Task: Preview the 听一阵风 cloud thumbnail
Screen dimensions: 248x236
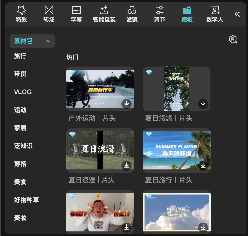Action: 177,212
